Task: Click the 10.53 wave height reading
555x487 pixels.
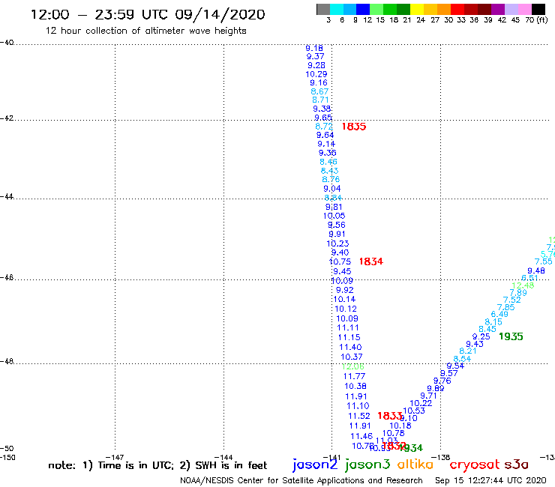Action: (x=414, y=411)
